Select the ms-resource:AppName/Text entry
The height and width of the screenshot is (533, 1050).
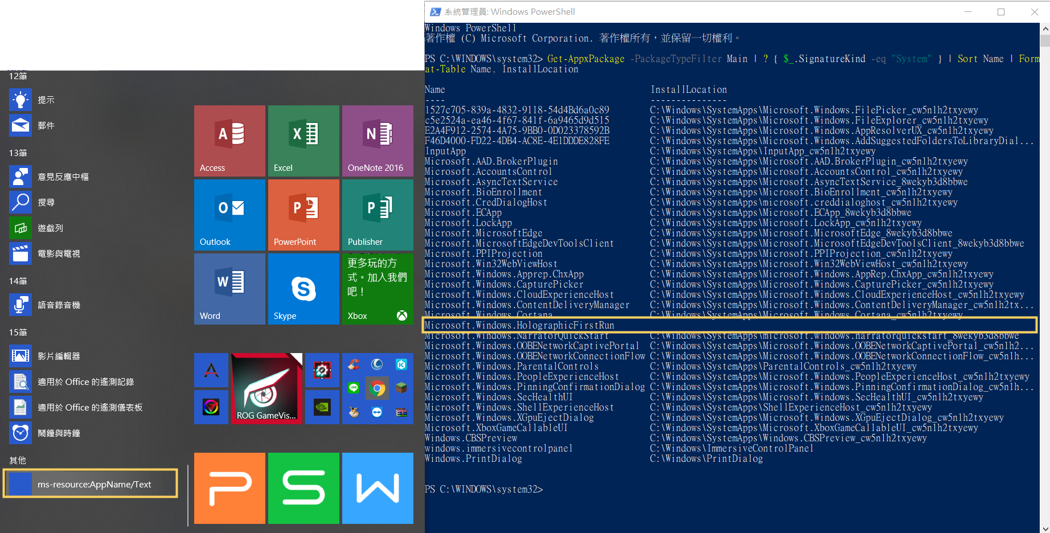[x=91, y=484]
